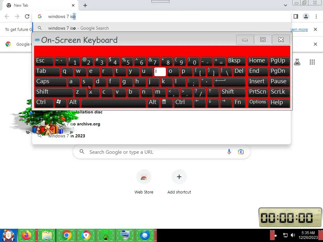Toggle the Fn key
Image resolution: width=323 pixels, height=242 pixels.
click(x=240, y=103)
